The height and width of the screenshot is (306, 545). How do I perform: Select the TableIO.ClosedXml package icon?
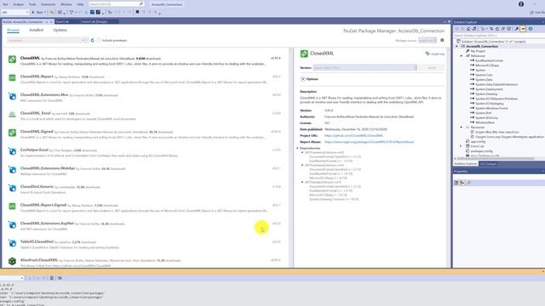pos(12,243)
